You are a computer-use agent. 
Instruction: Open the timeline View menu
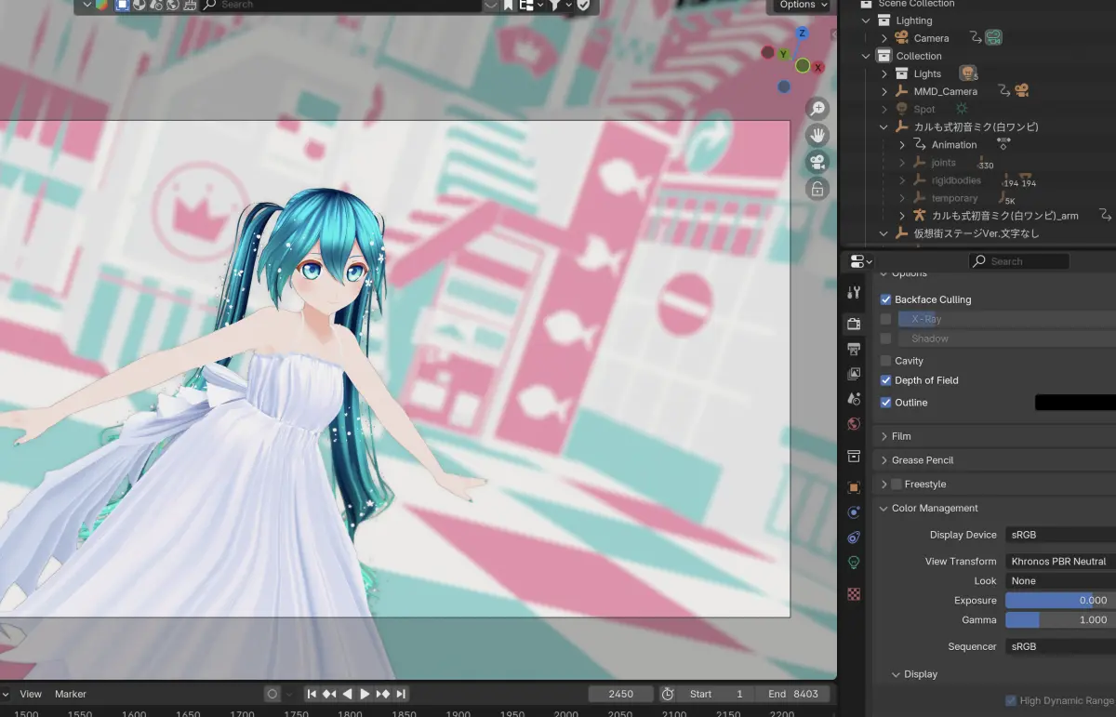coord(31,694)
